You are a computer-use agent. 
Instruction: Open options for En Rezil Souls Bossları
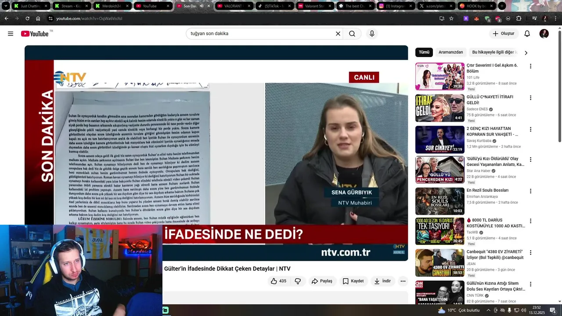coord(530,191)
